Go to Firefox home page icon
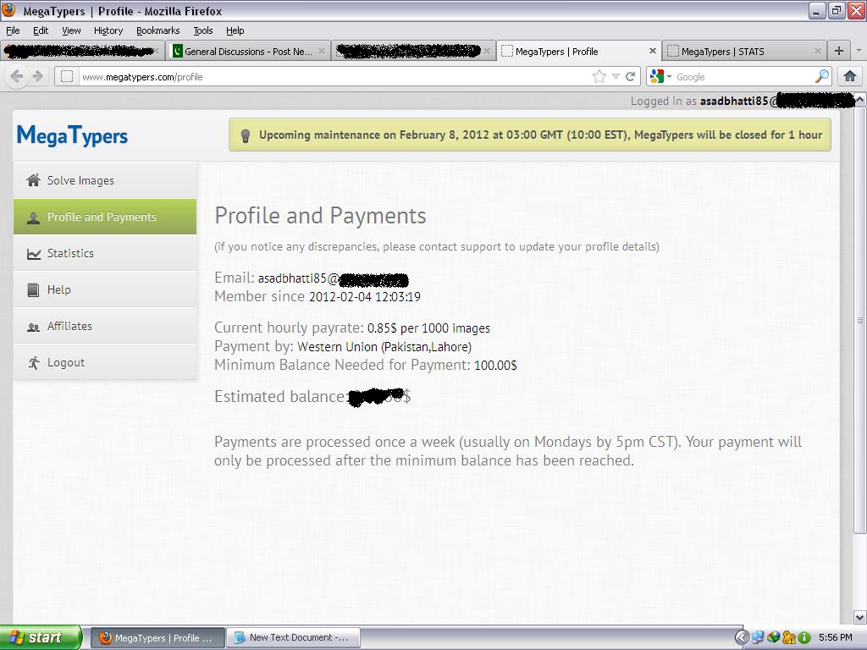Viewport: 867px width, 650px height. pos(850,76)
